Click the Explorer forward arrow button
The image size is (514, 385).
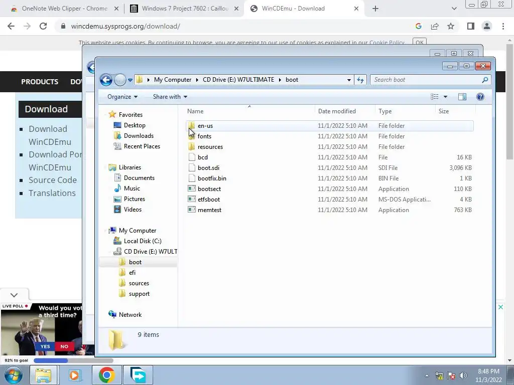pos(120,80)
